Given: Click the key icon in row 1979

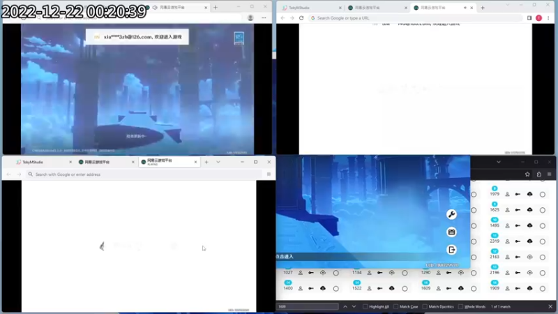Looking at the screenshot, I should (x=518, y=195).
